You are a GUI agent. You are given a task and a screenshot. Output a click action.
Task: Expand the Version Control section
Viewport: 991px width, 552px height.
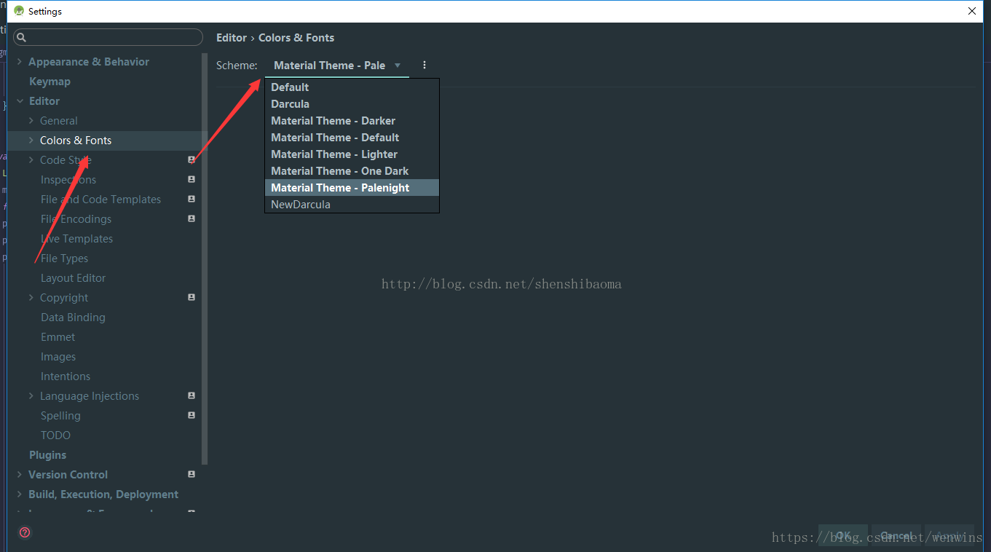tap(20, 475)
